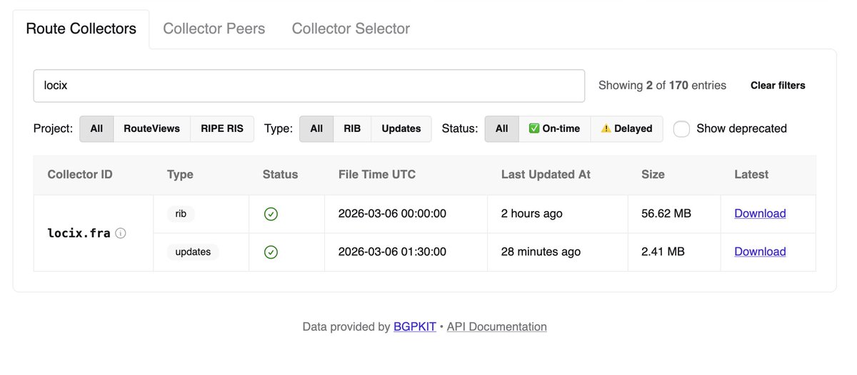The height and width of the screenshot is (375, 857).
Task: Filter Project by RouteViews
Action: click(152, 129)
